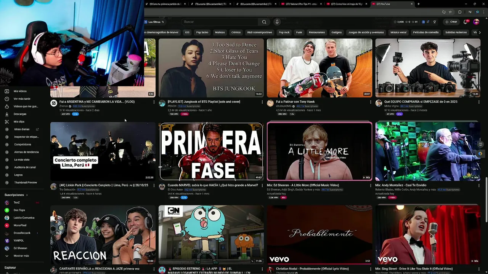Open Logros sidebar tool
The image size is (488, 274).
pyautogui.click(x=18, y=175)
